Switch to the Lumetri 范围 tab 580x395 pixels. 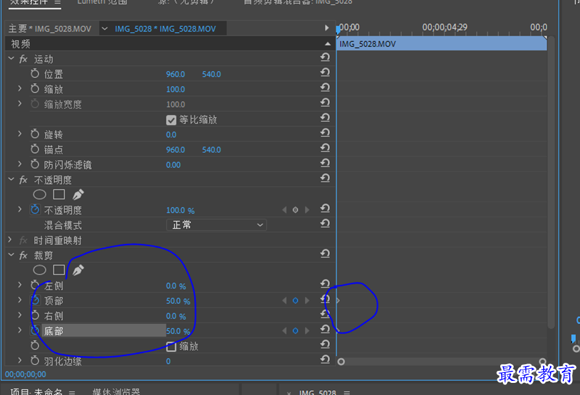coord(102,2)
